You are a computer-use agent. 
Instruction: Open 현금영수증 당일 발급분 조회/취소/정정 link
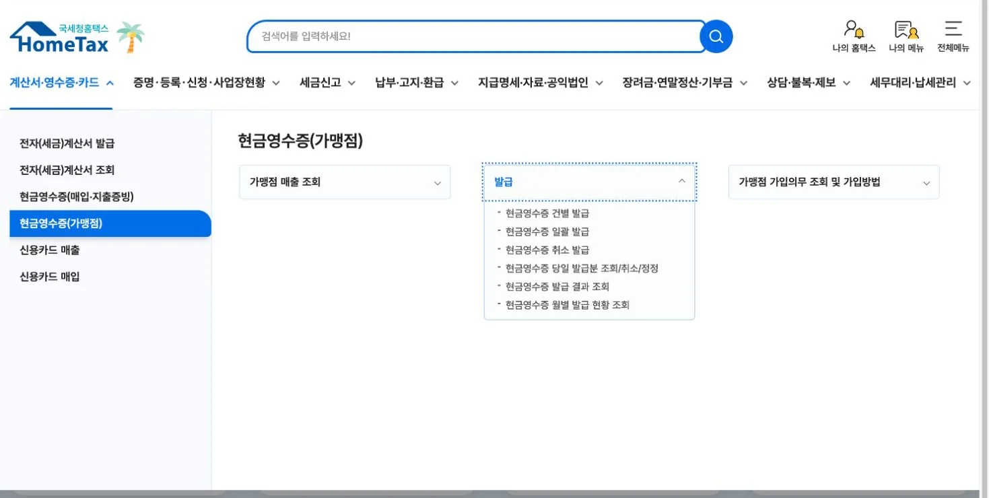pyautogui.click(x=582, y=268)
